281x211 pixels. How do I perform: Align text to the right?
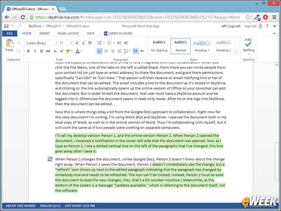[113, 51]
